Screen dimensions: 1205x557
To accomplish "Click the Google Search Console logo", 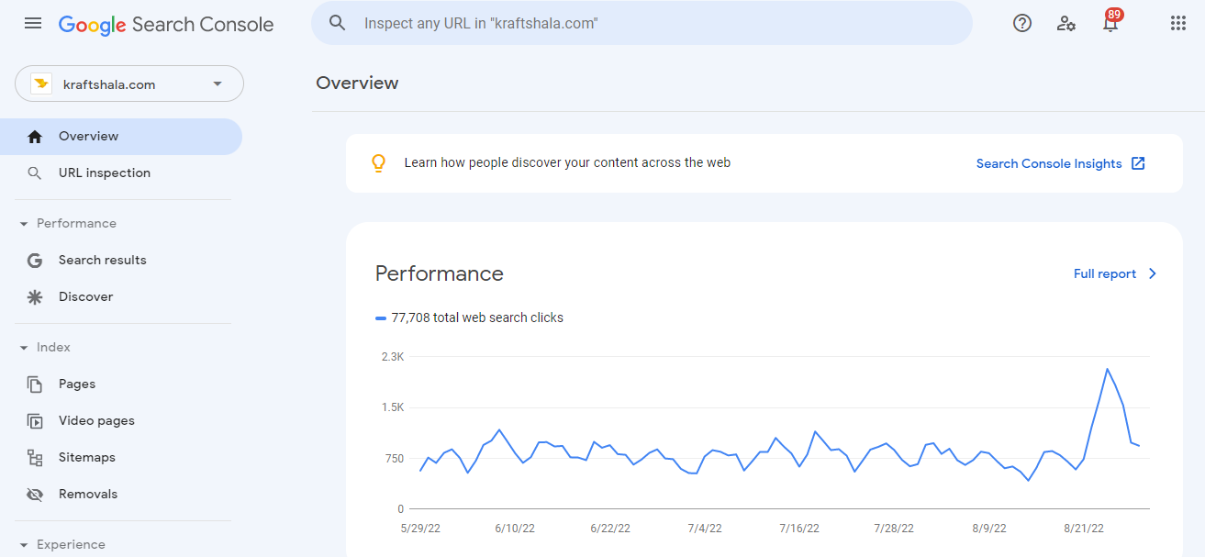I will coord(166,25).
